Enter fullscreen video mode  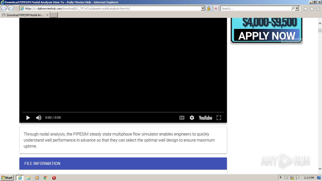pyautogui.click(x=219, y=118)
